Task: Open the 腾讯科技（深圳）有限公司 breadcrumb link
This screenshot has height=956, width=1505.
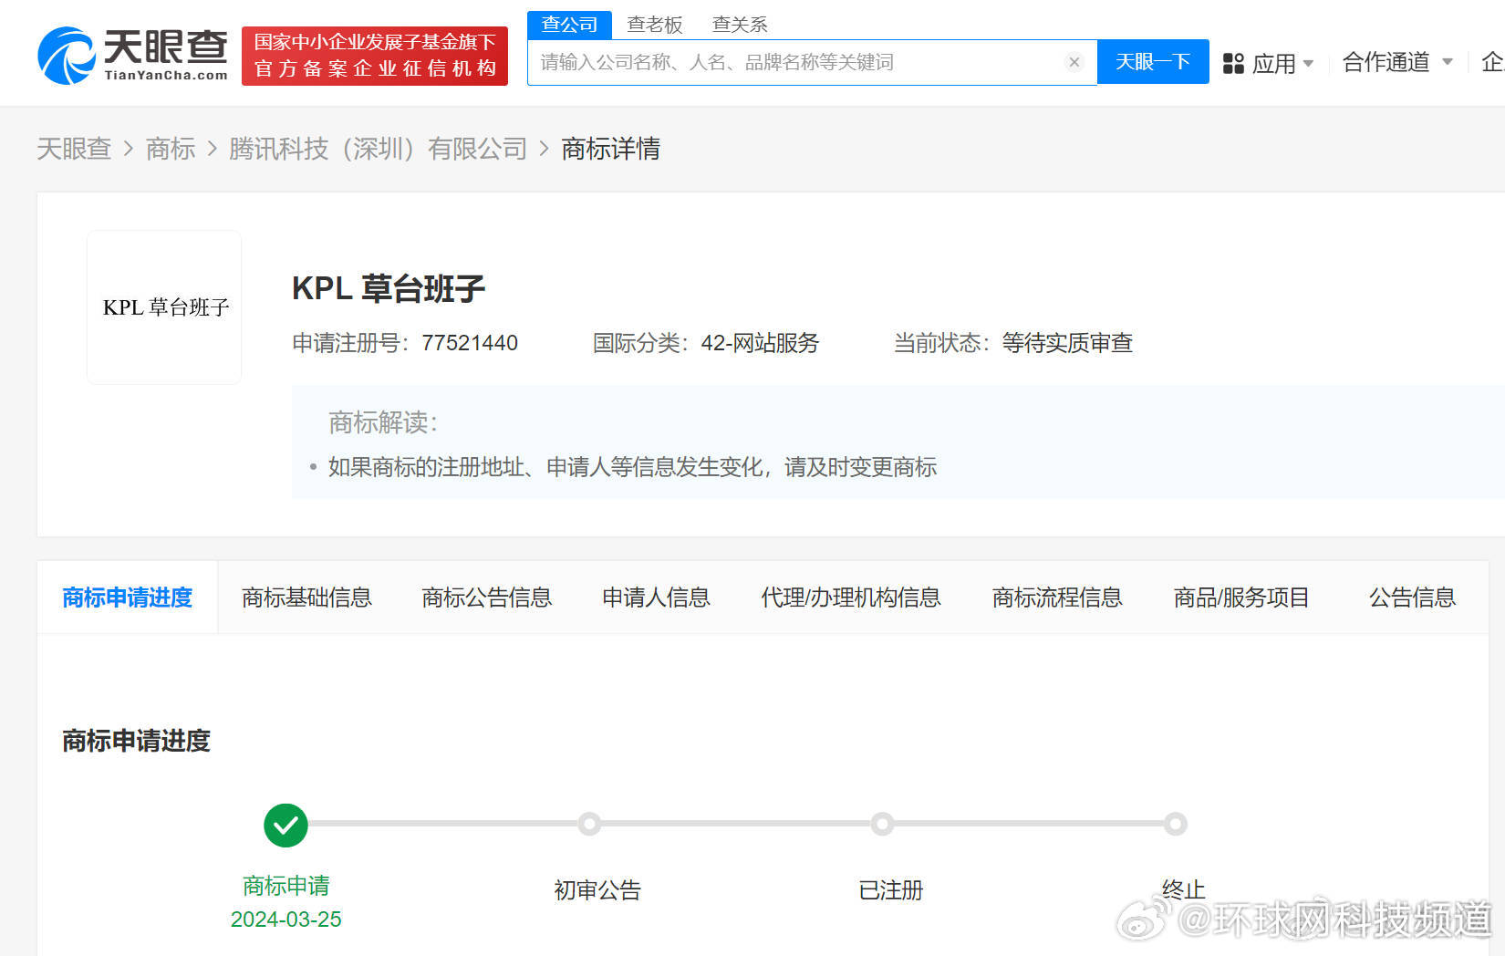Action: (379, 149)
